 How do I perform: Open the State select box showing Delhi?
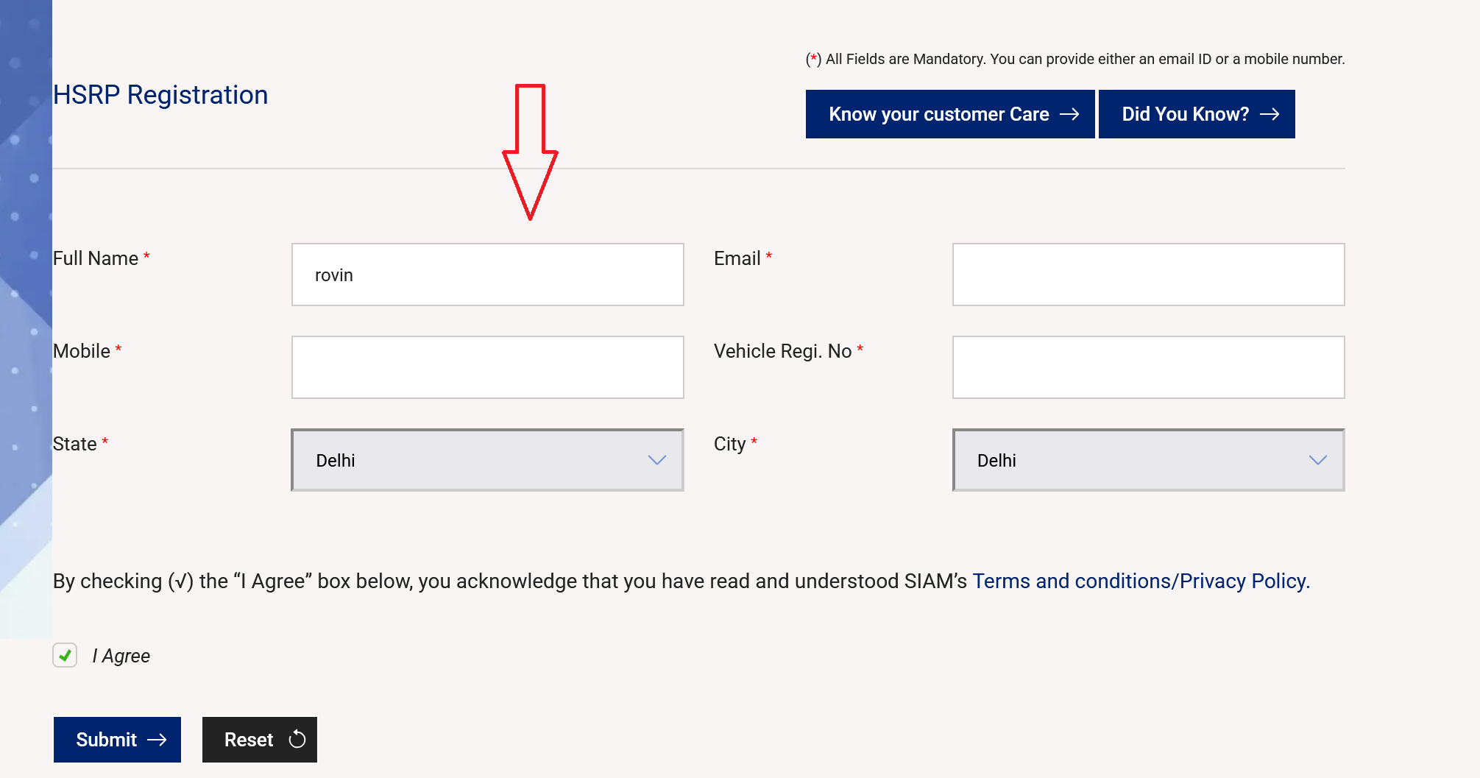[471, 460]
